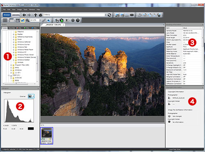
Task: Open the zoom percentage dropdown
Action: coord(40,20)
